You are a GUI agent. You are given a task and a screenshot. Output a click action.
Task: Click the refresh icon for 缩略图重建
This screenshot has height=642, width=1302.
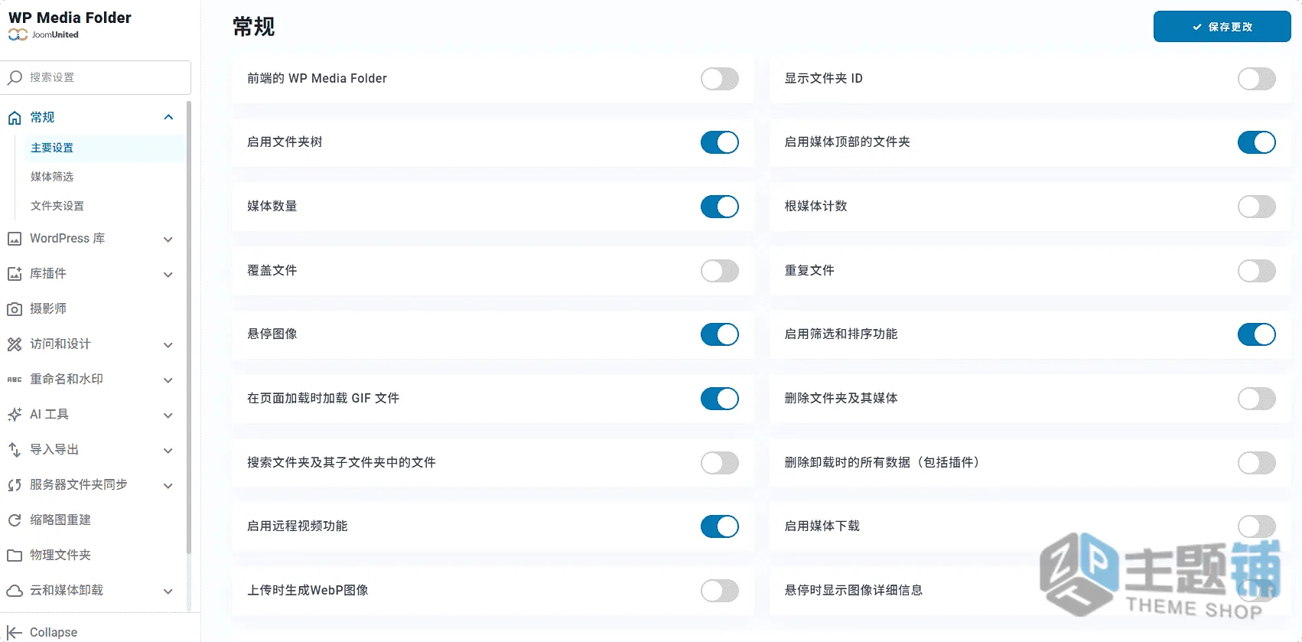point(15,520)
